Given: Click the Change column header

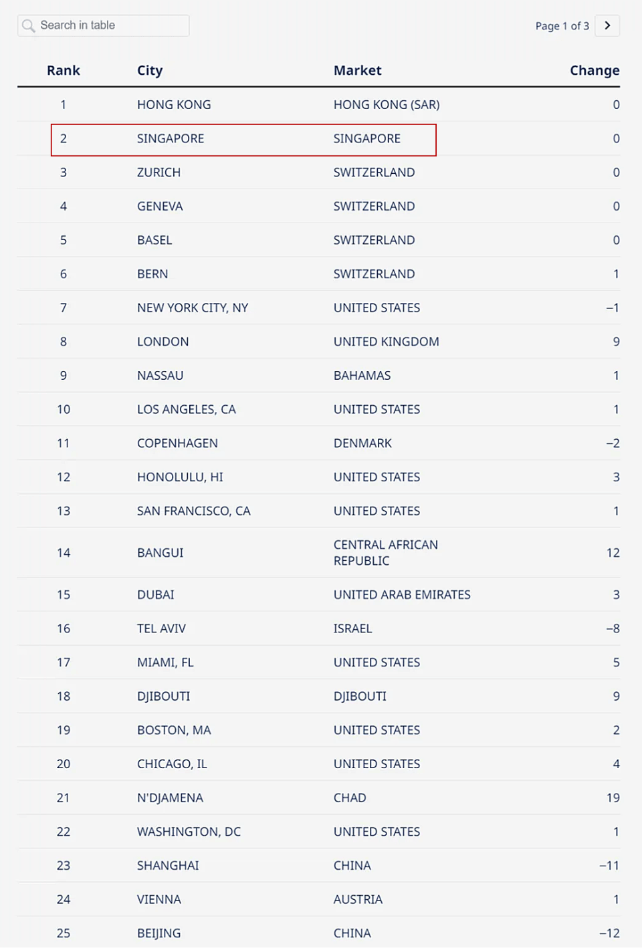Looking at the screenshot, I should point(594,70).
